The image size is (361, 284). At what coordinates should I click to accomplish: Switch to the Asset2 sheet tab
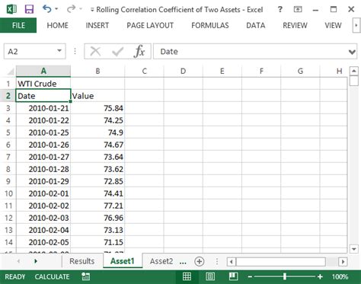[x=161, y=261]
